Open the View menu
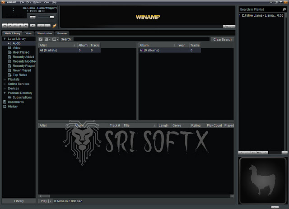The width and height of the screenshot is (289, 209). click(x=47, y=2)
